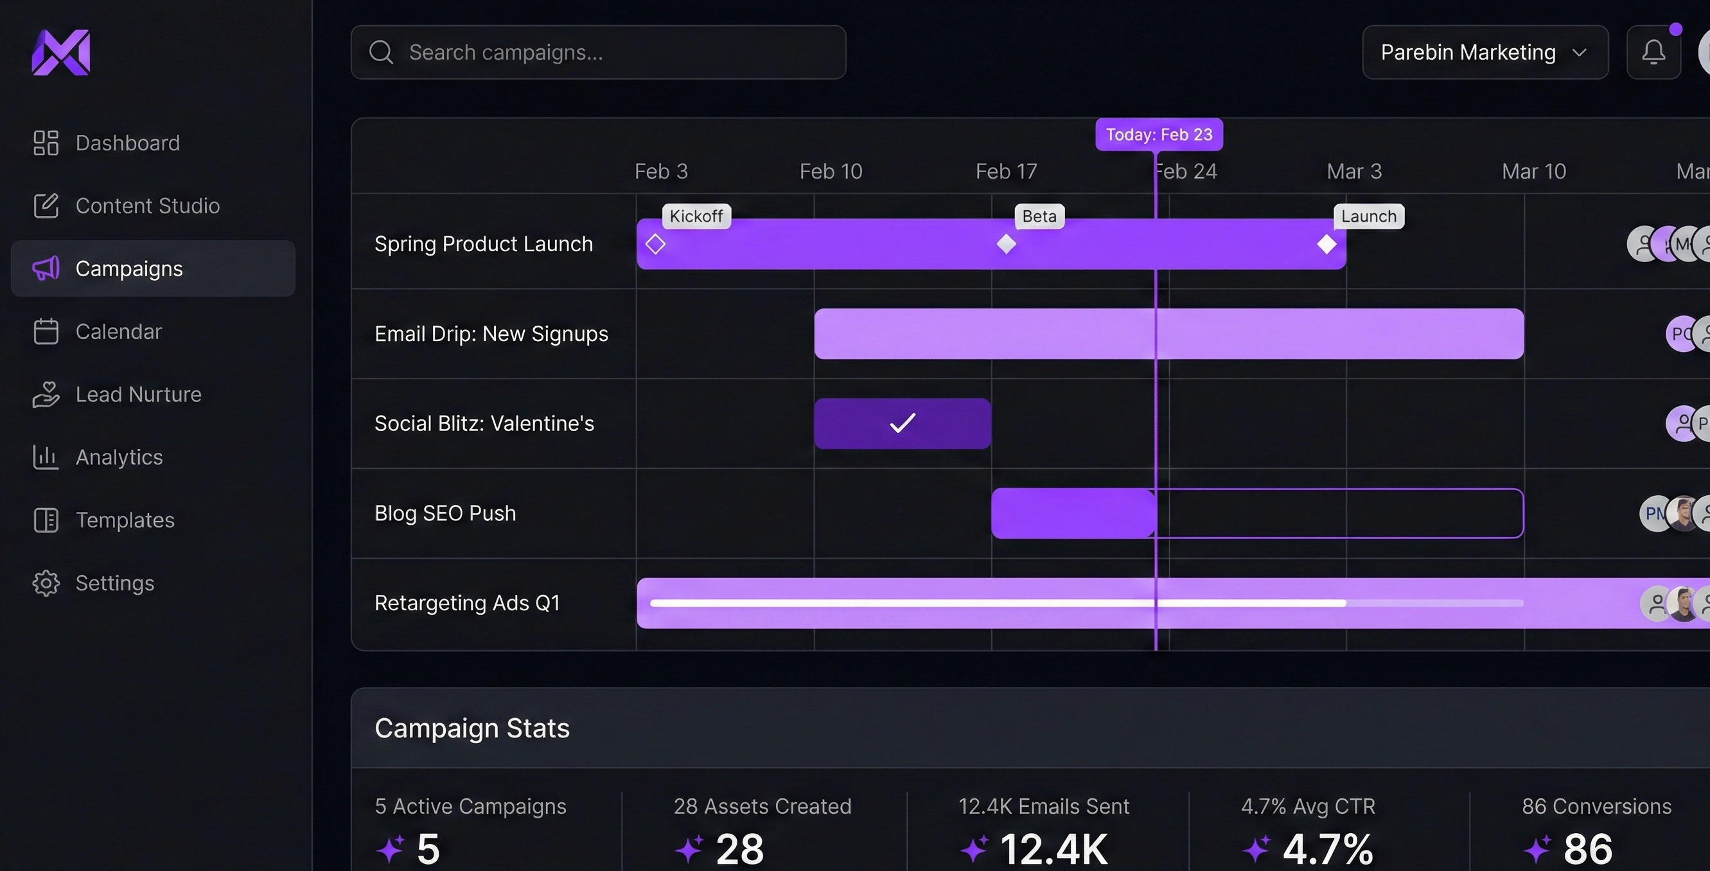
Task: Open the Settings gear icon
Action: [45, 583]
